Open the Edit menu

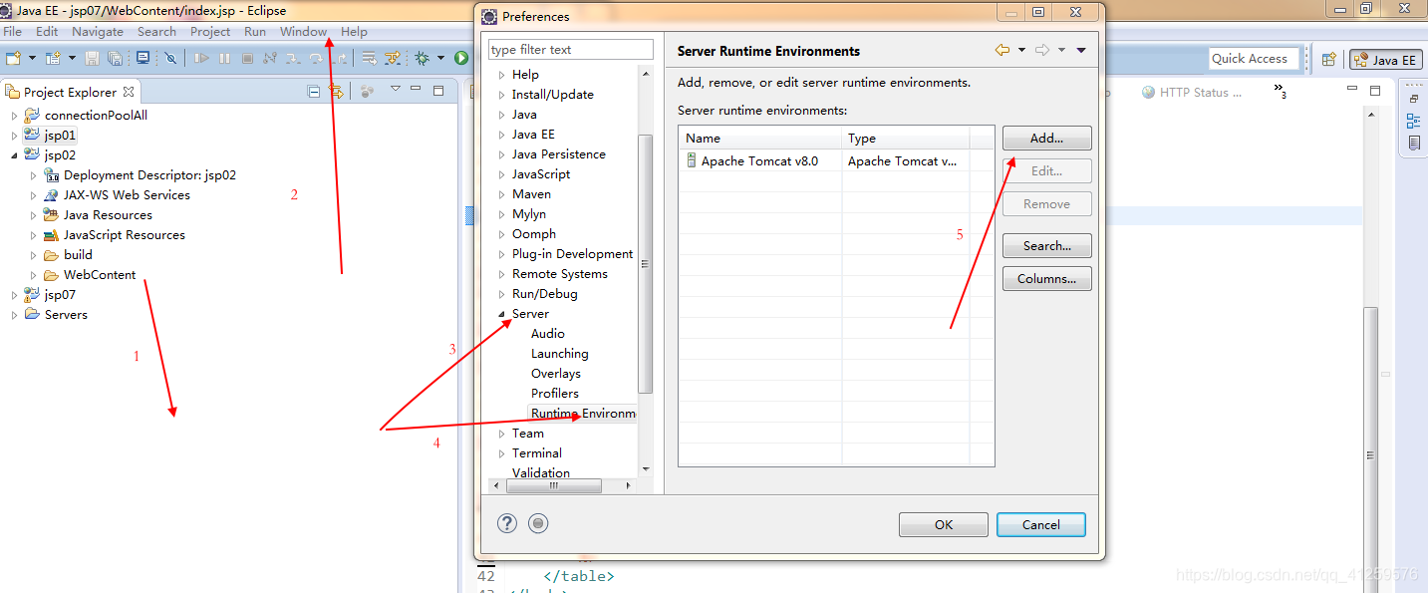tap(47, 31)
